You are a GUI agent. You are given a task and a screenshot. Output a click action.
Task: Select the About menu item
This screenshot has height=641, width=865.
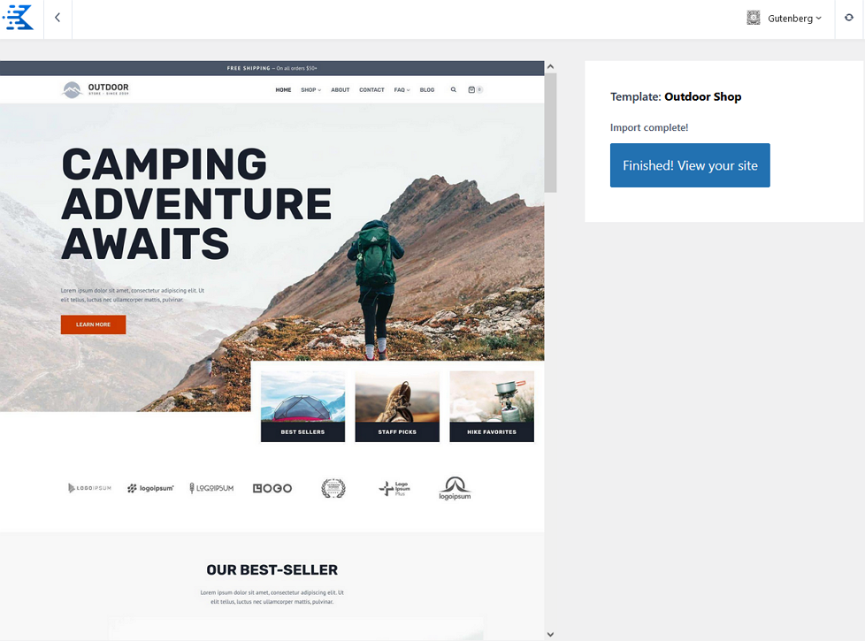(341, 90)
